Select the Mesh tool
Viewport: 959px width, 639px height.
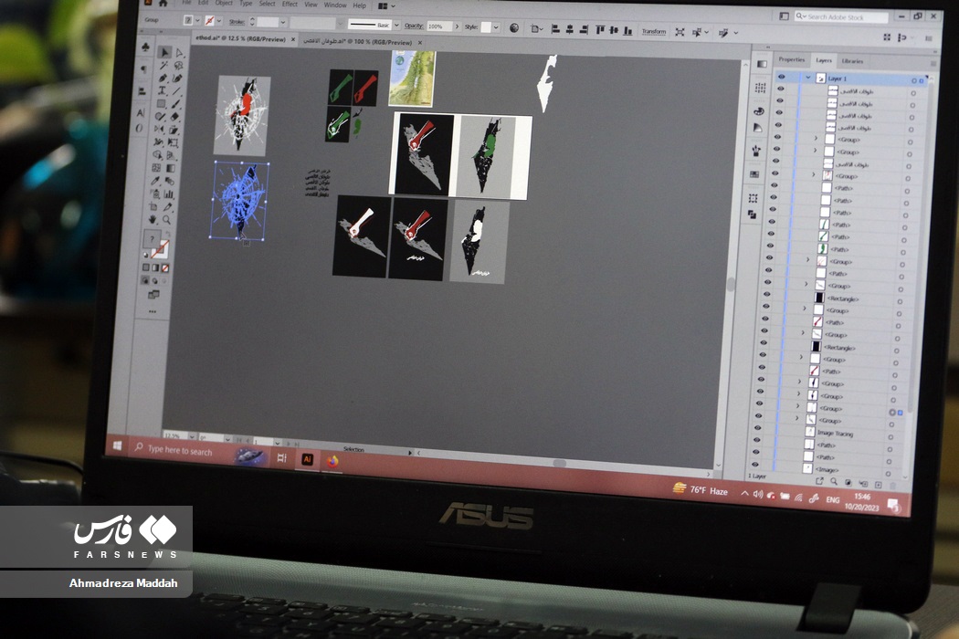(156, 168)
